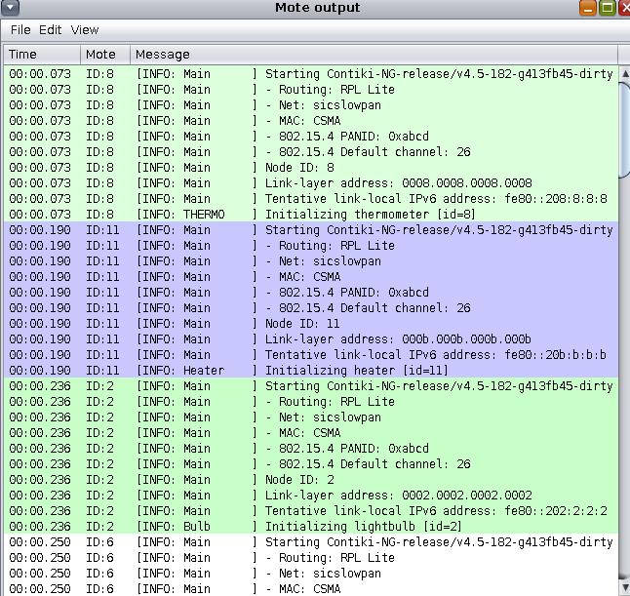Screen dimensions: 630x596
Task: Select the IPv6 address fe80::20b:b:b:b row
Action: pos(310,354)
